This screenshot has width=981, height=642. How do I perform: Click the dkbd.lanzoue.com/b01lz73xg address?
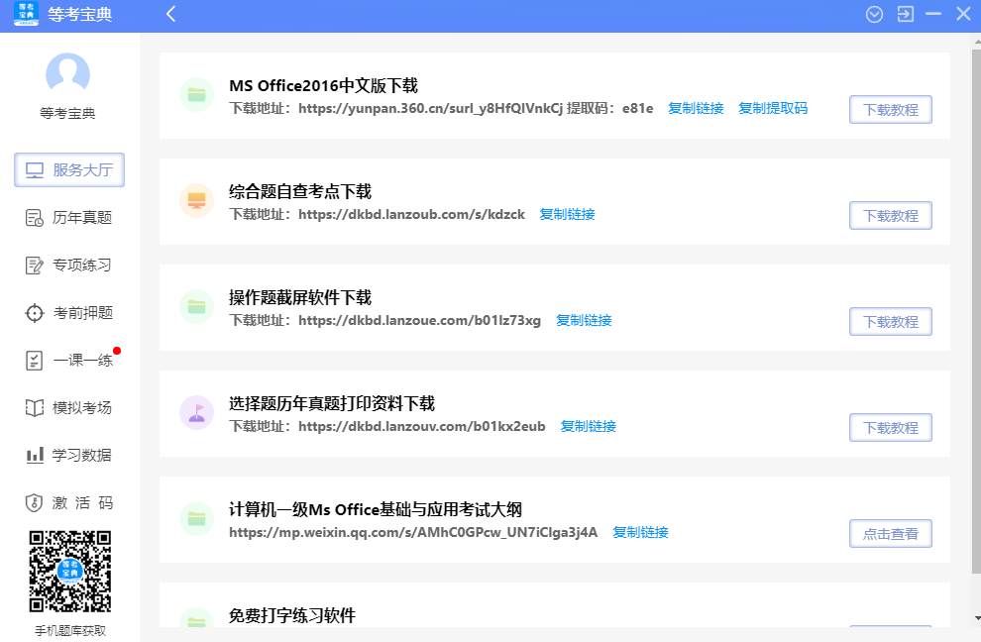click(419, 320)
